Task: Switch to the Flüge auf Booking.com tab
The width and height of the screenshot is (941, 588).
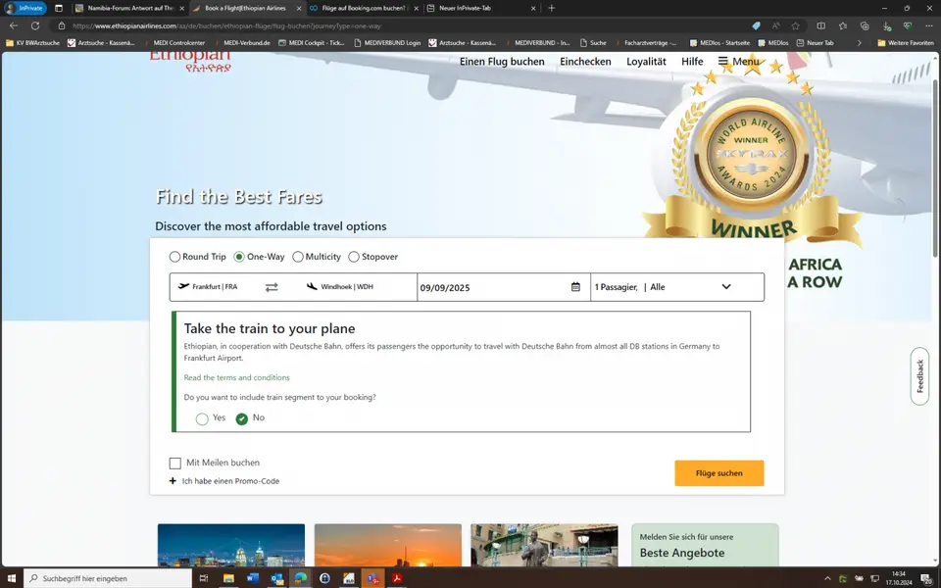Action: pos(363,9)
